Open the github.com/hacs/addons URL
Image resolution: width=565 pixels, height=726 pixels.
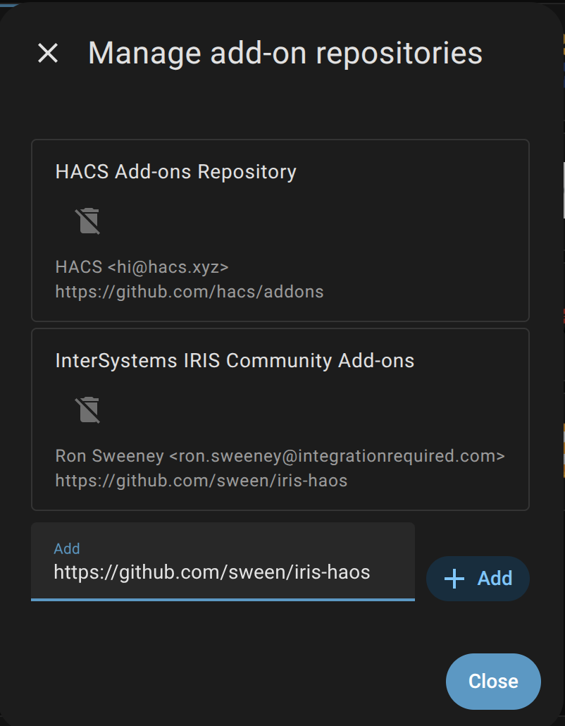[189, 292]
